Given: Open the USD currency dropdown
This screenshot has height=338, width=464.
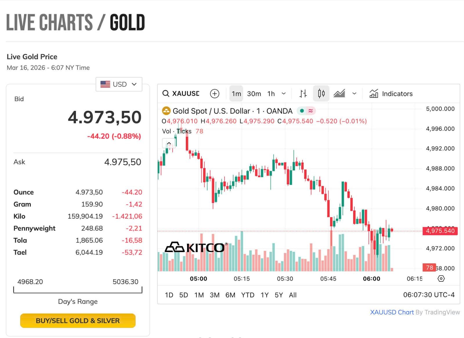Looking at the screenshot, I should tap(119, 84).
